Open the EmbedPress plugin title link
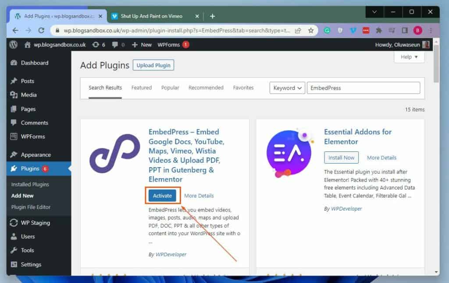 [x=186, y=155]
